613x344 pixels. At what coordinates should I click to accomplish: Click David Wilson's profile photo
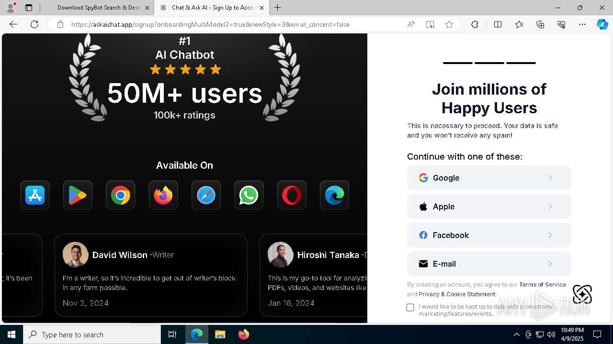[x=76, y=255]
